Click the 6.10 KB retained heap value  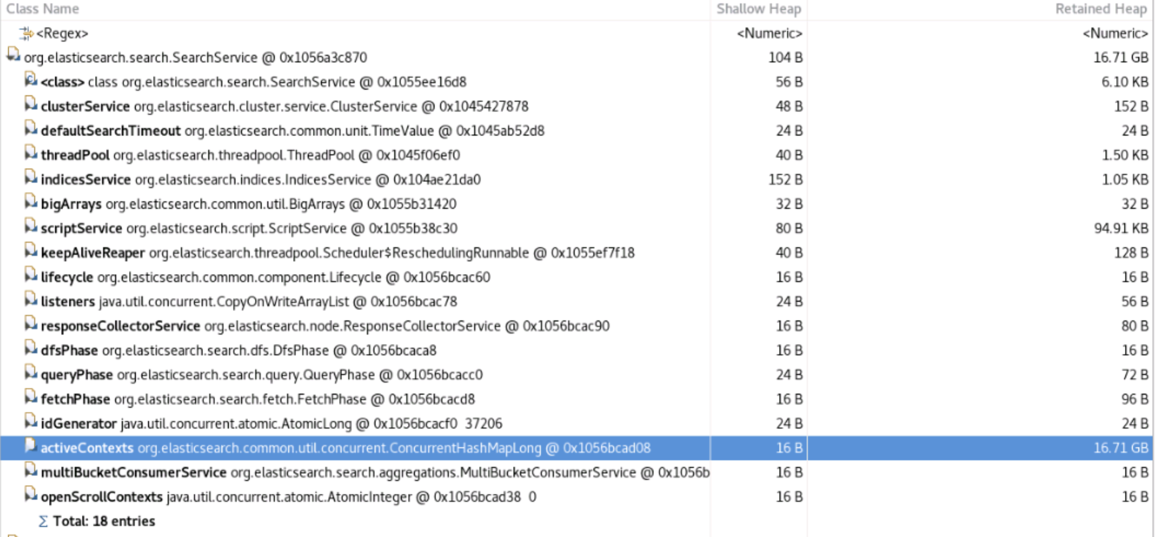(x=1124, y=82)
